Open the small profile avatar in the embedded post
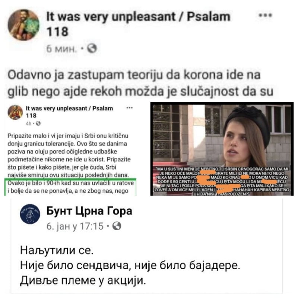Viewport: 298px width, 298px height. pyautogui.click(x=15, y=112)
